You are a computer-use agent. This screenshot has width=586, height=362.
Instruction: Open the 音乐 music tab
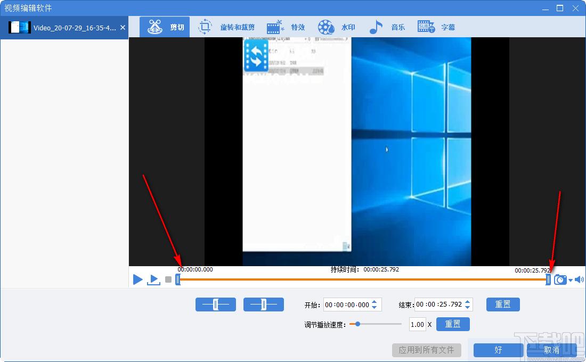click(387, 27)
